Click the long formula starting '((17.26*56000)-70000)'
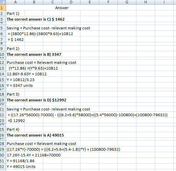The height and width of the screenshot is (171, 176). [x=88, y=115]
